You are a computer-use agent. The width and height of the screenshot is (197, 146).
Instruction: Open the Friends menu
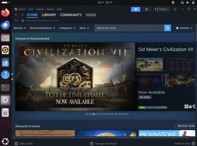(40, 9)
